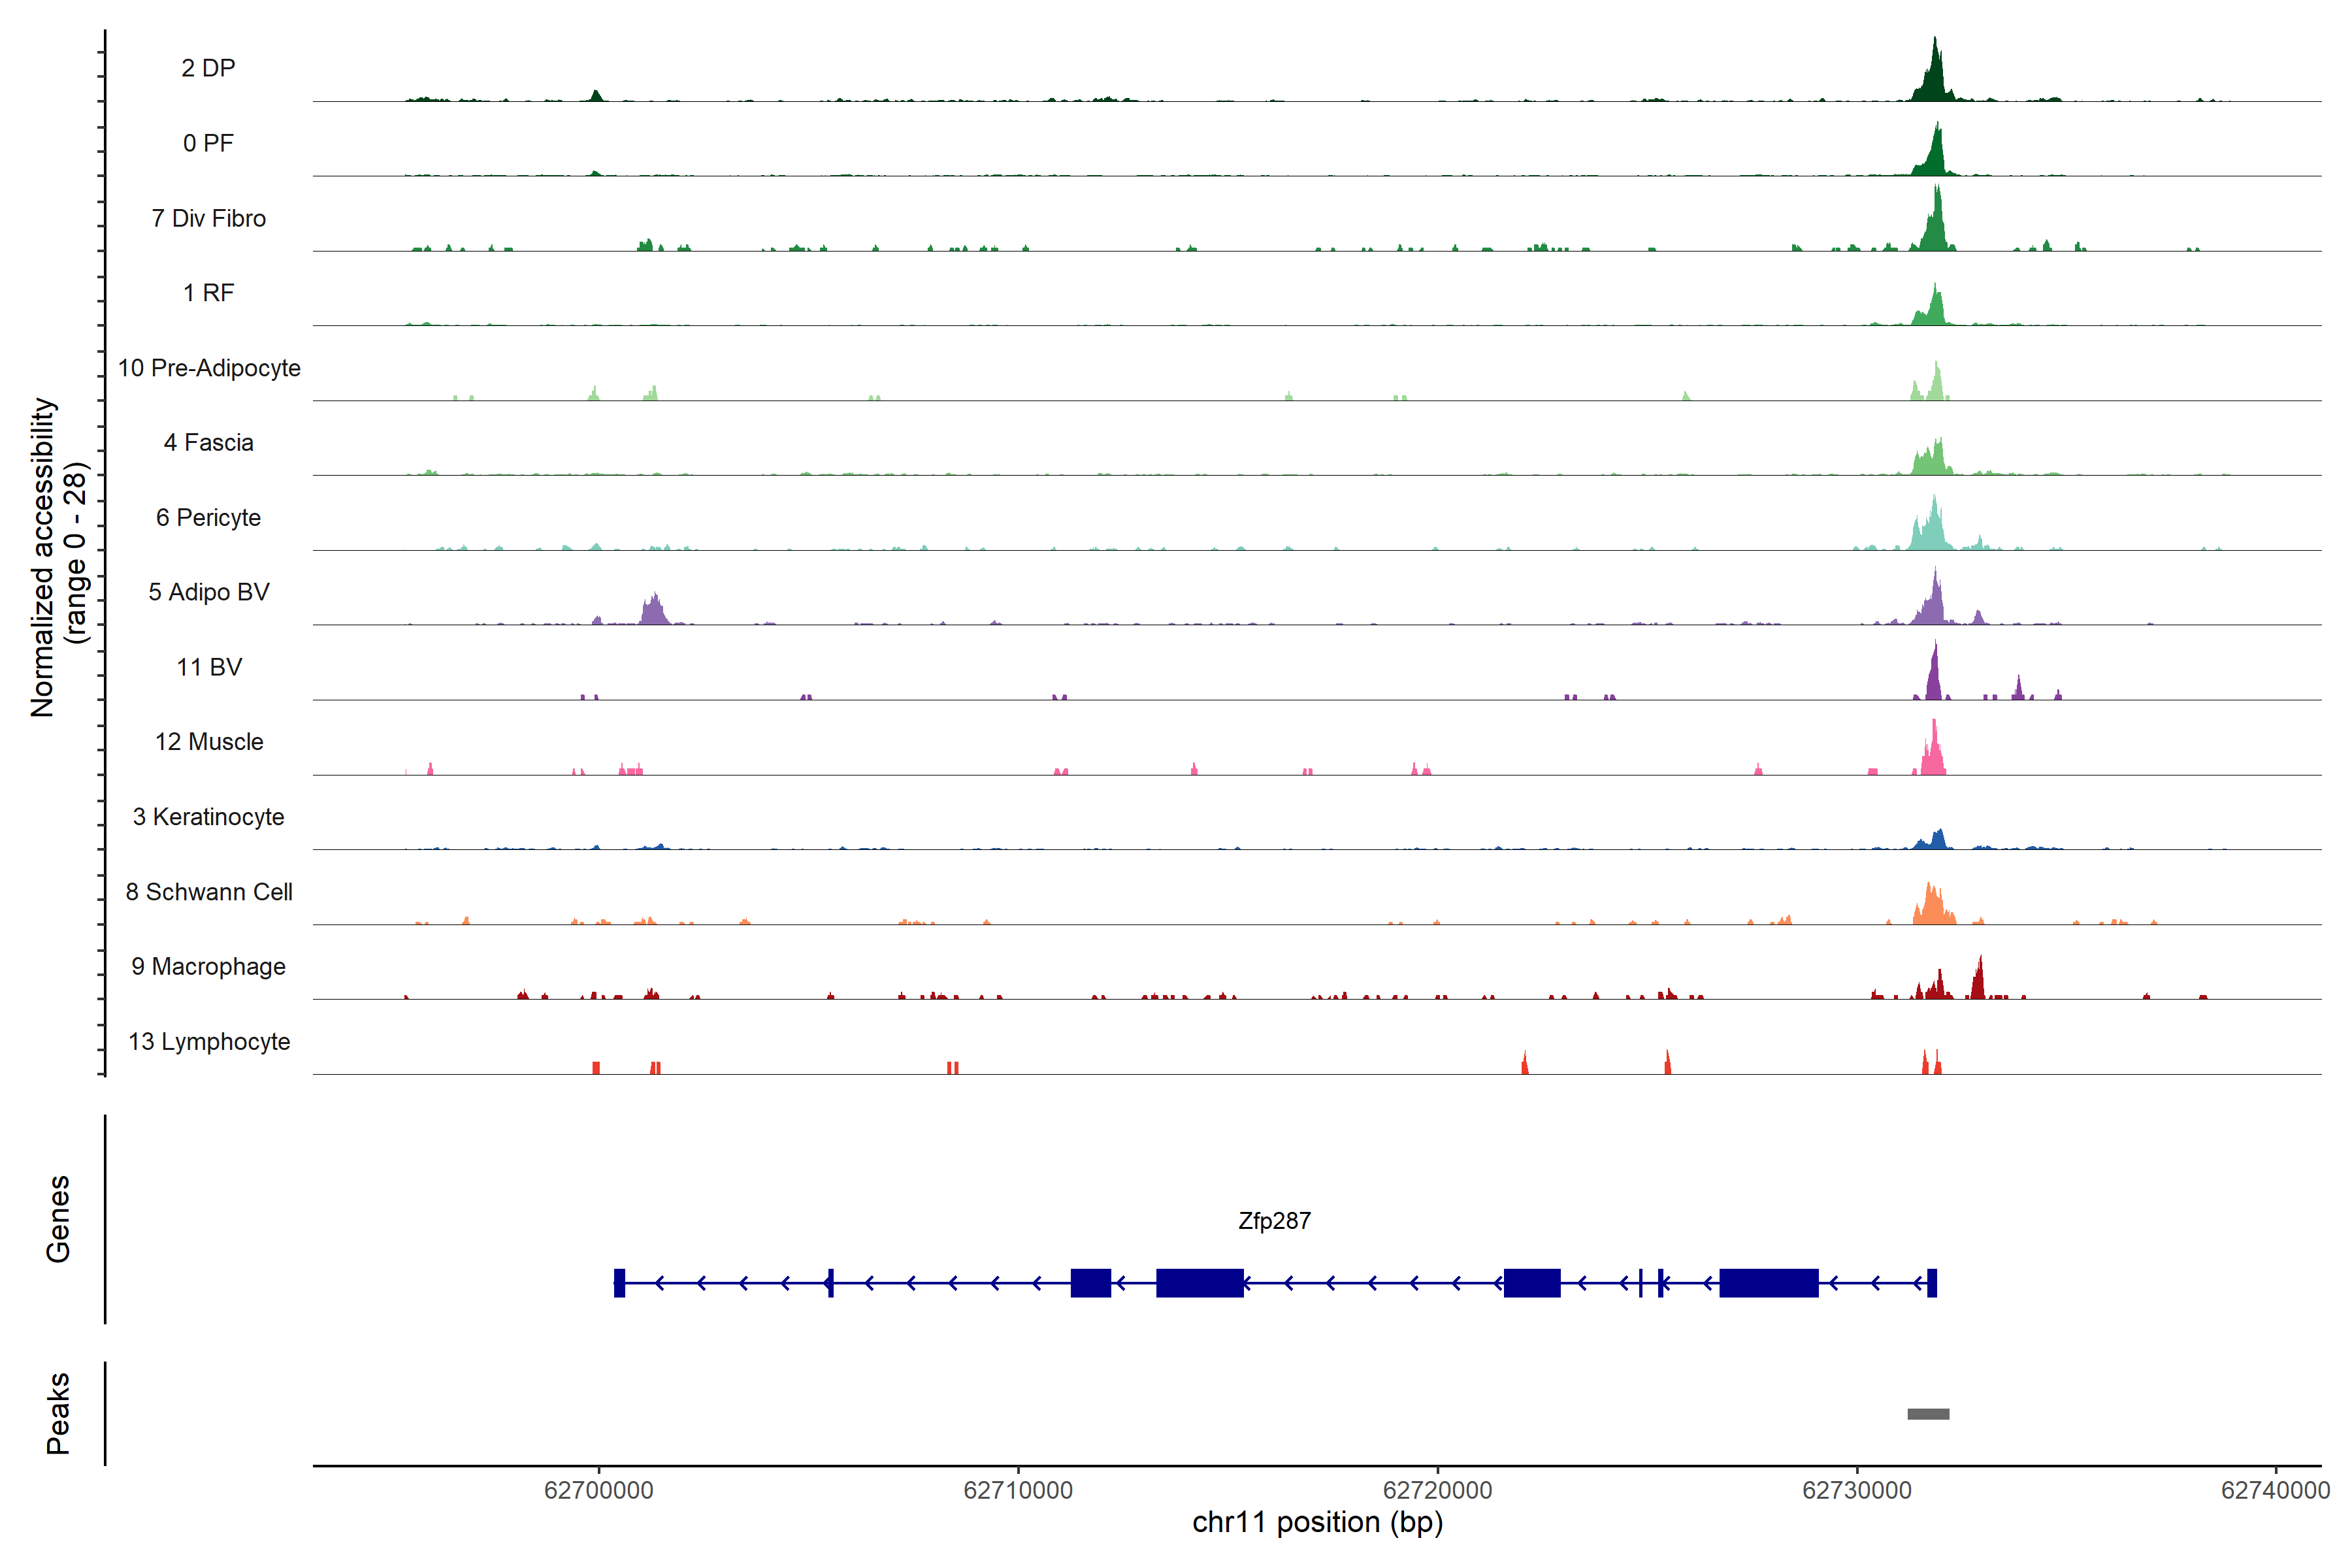Click the 2 DP track label
The image size is (2352, 1568).
click(x=208, y=68)
